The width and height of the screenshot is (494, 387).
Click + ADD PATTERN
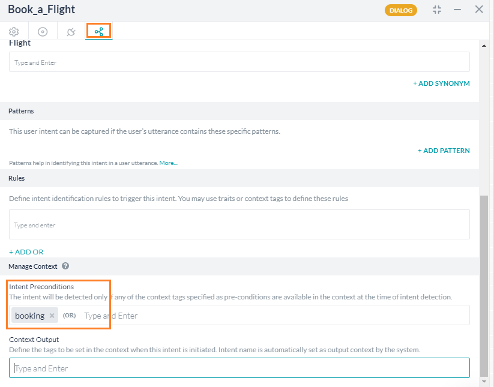[444, 151]
